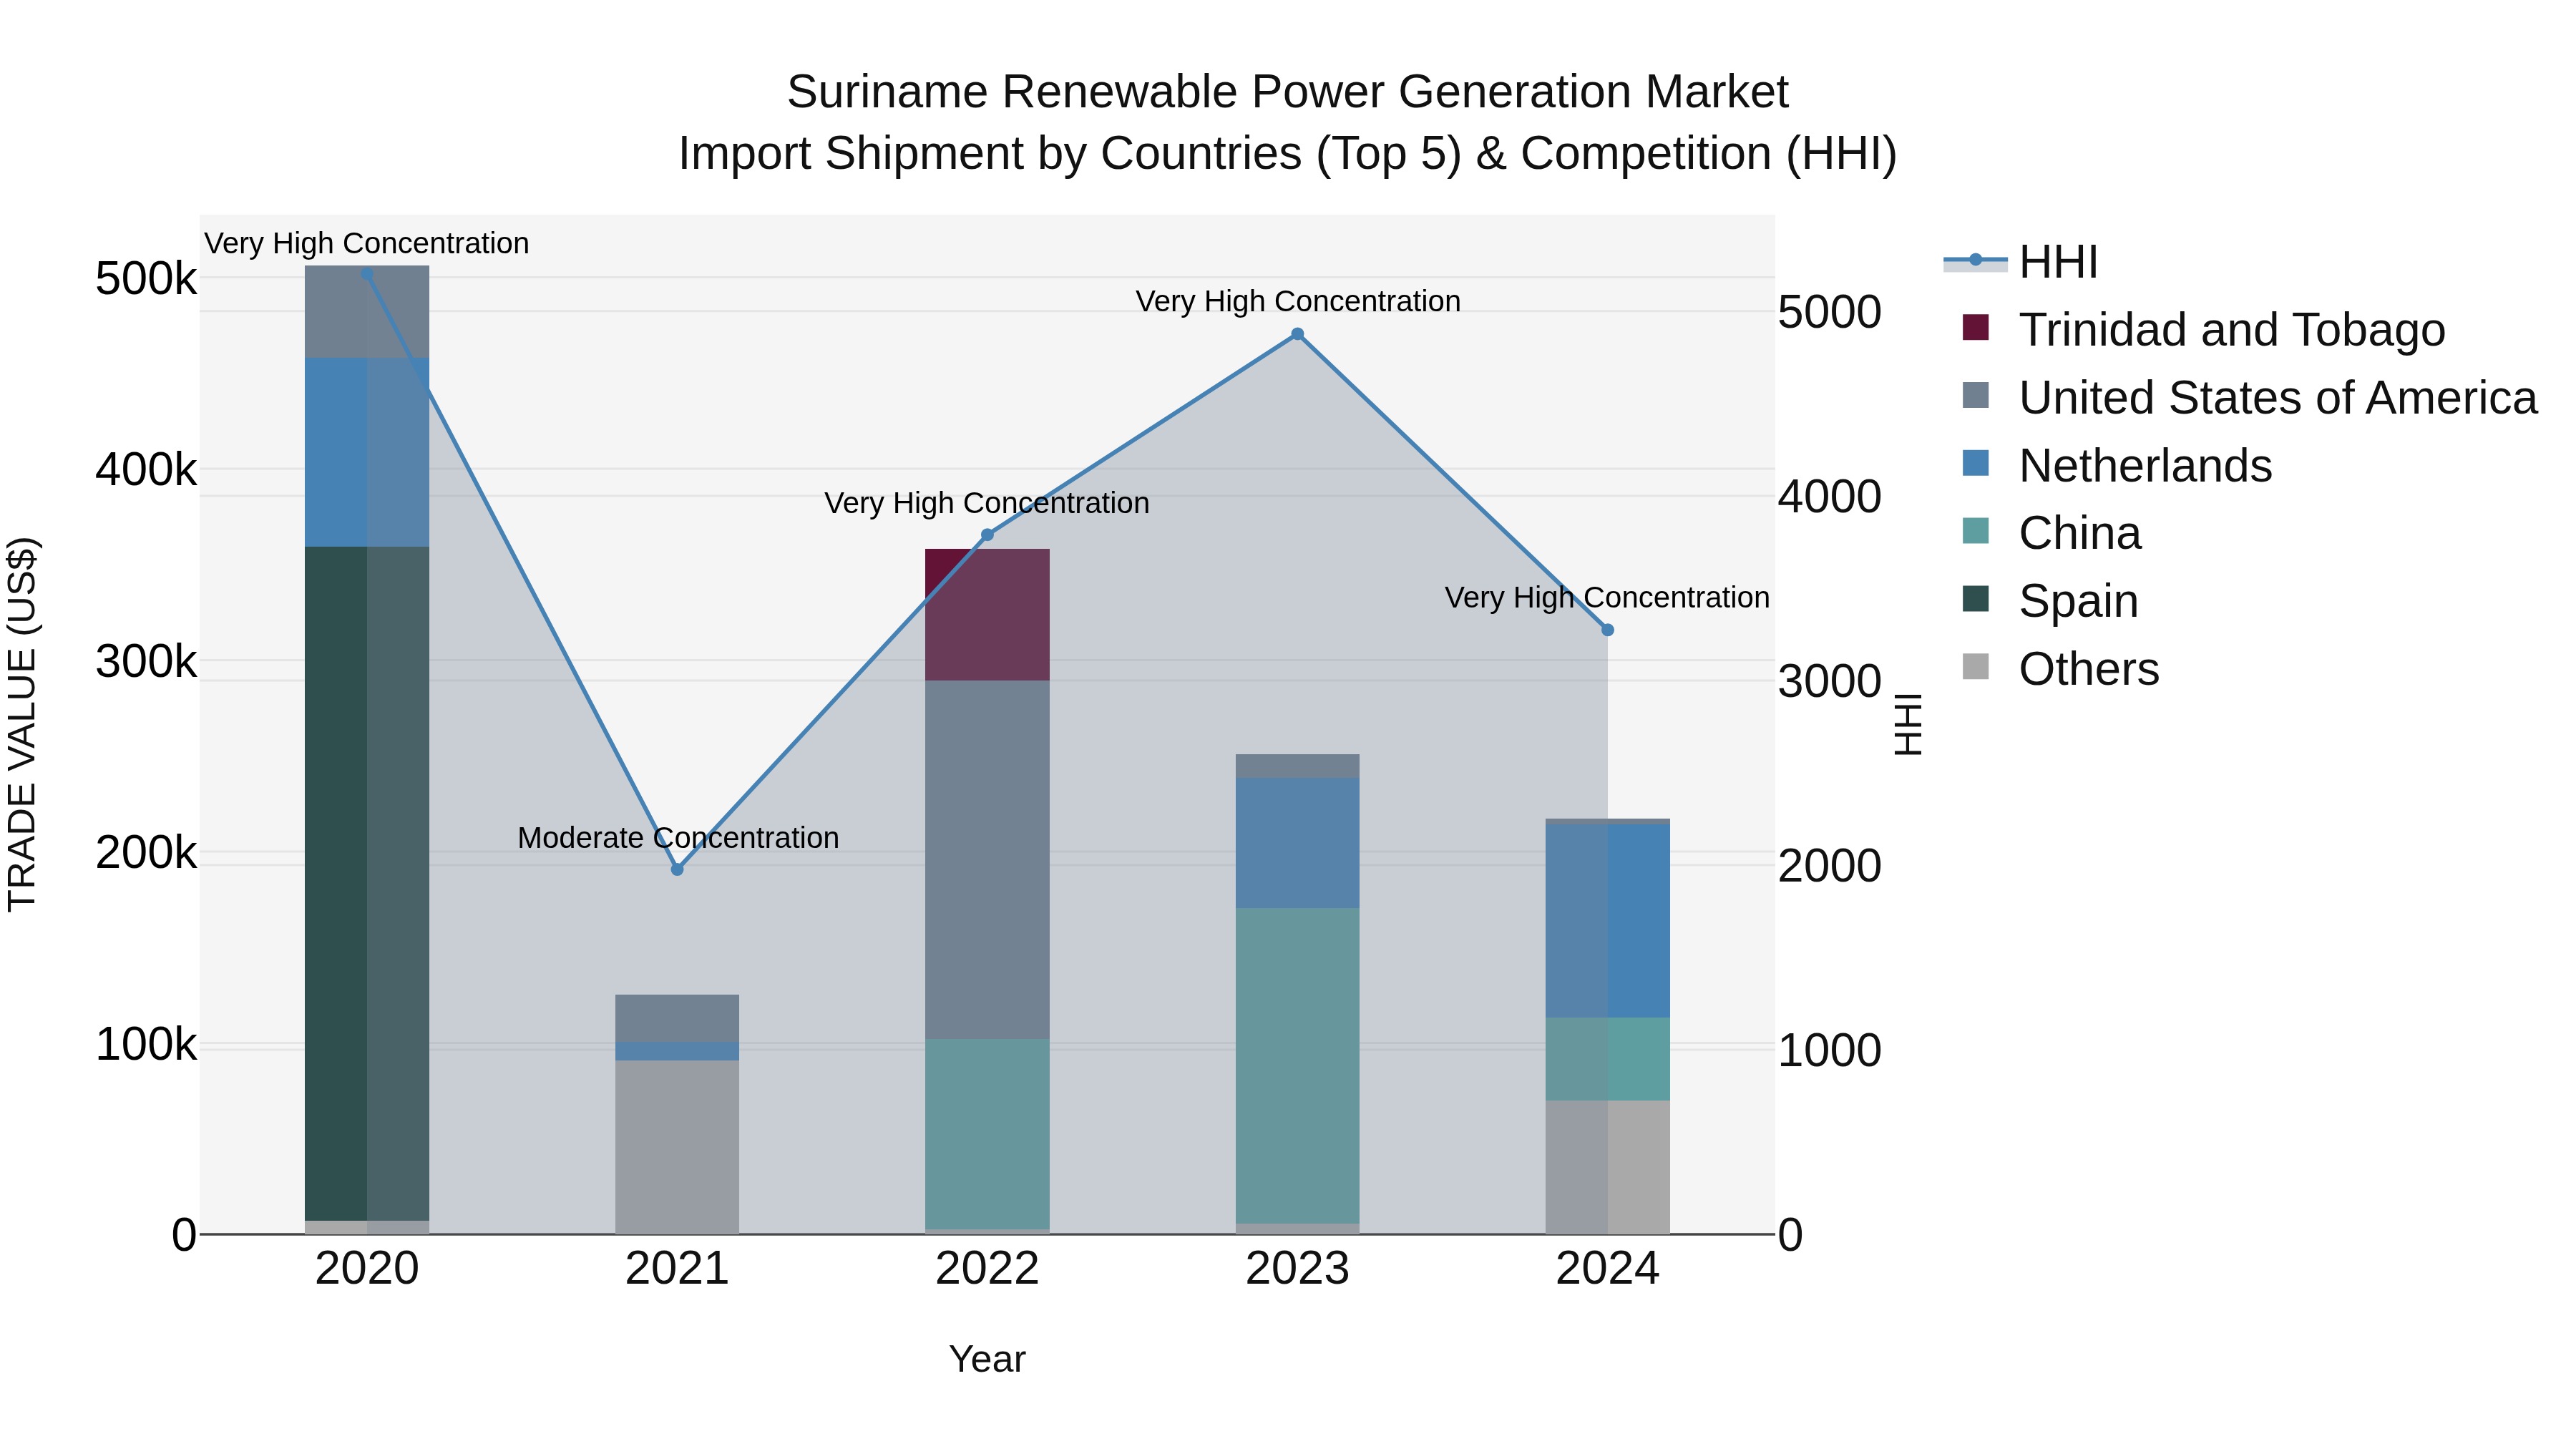This screenshot has height=1449, width=2576.
Task: Click the HHI data point for 2020
Action: pos(367,273)
